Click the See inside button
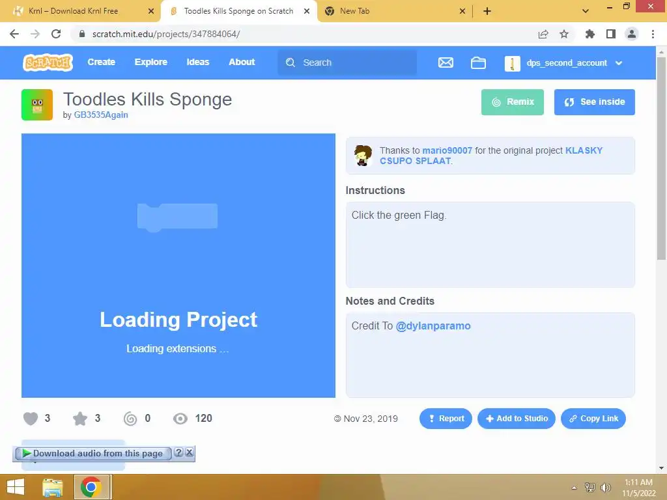 pyautogui.click(x=594, y=102)
